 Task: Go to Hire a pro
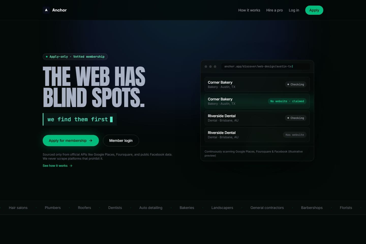[274, 10]
